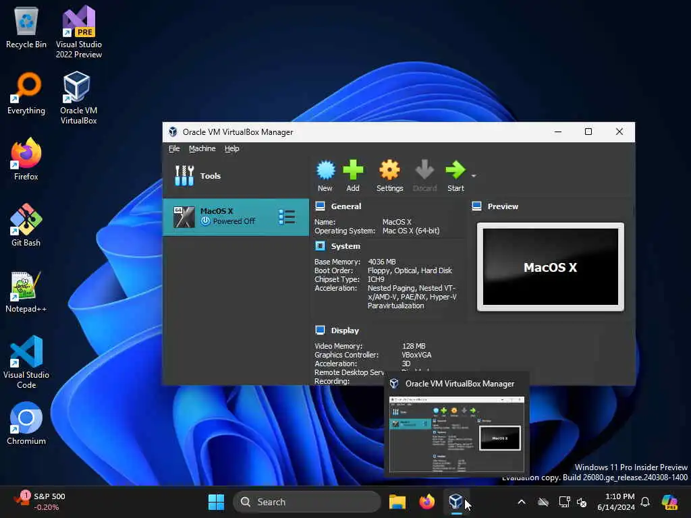Click the Video Memory value 128 MB
The height and width of the screenshot is (518, 691).
[414, 346]
